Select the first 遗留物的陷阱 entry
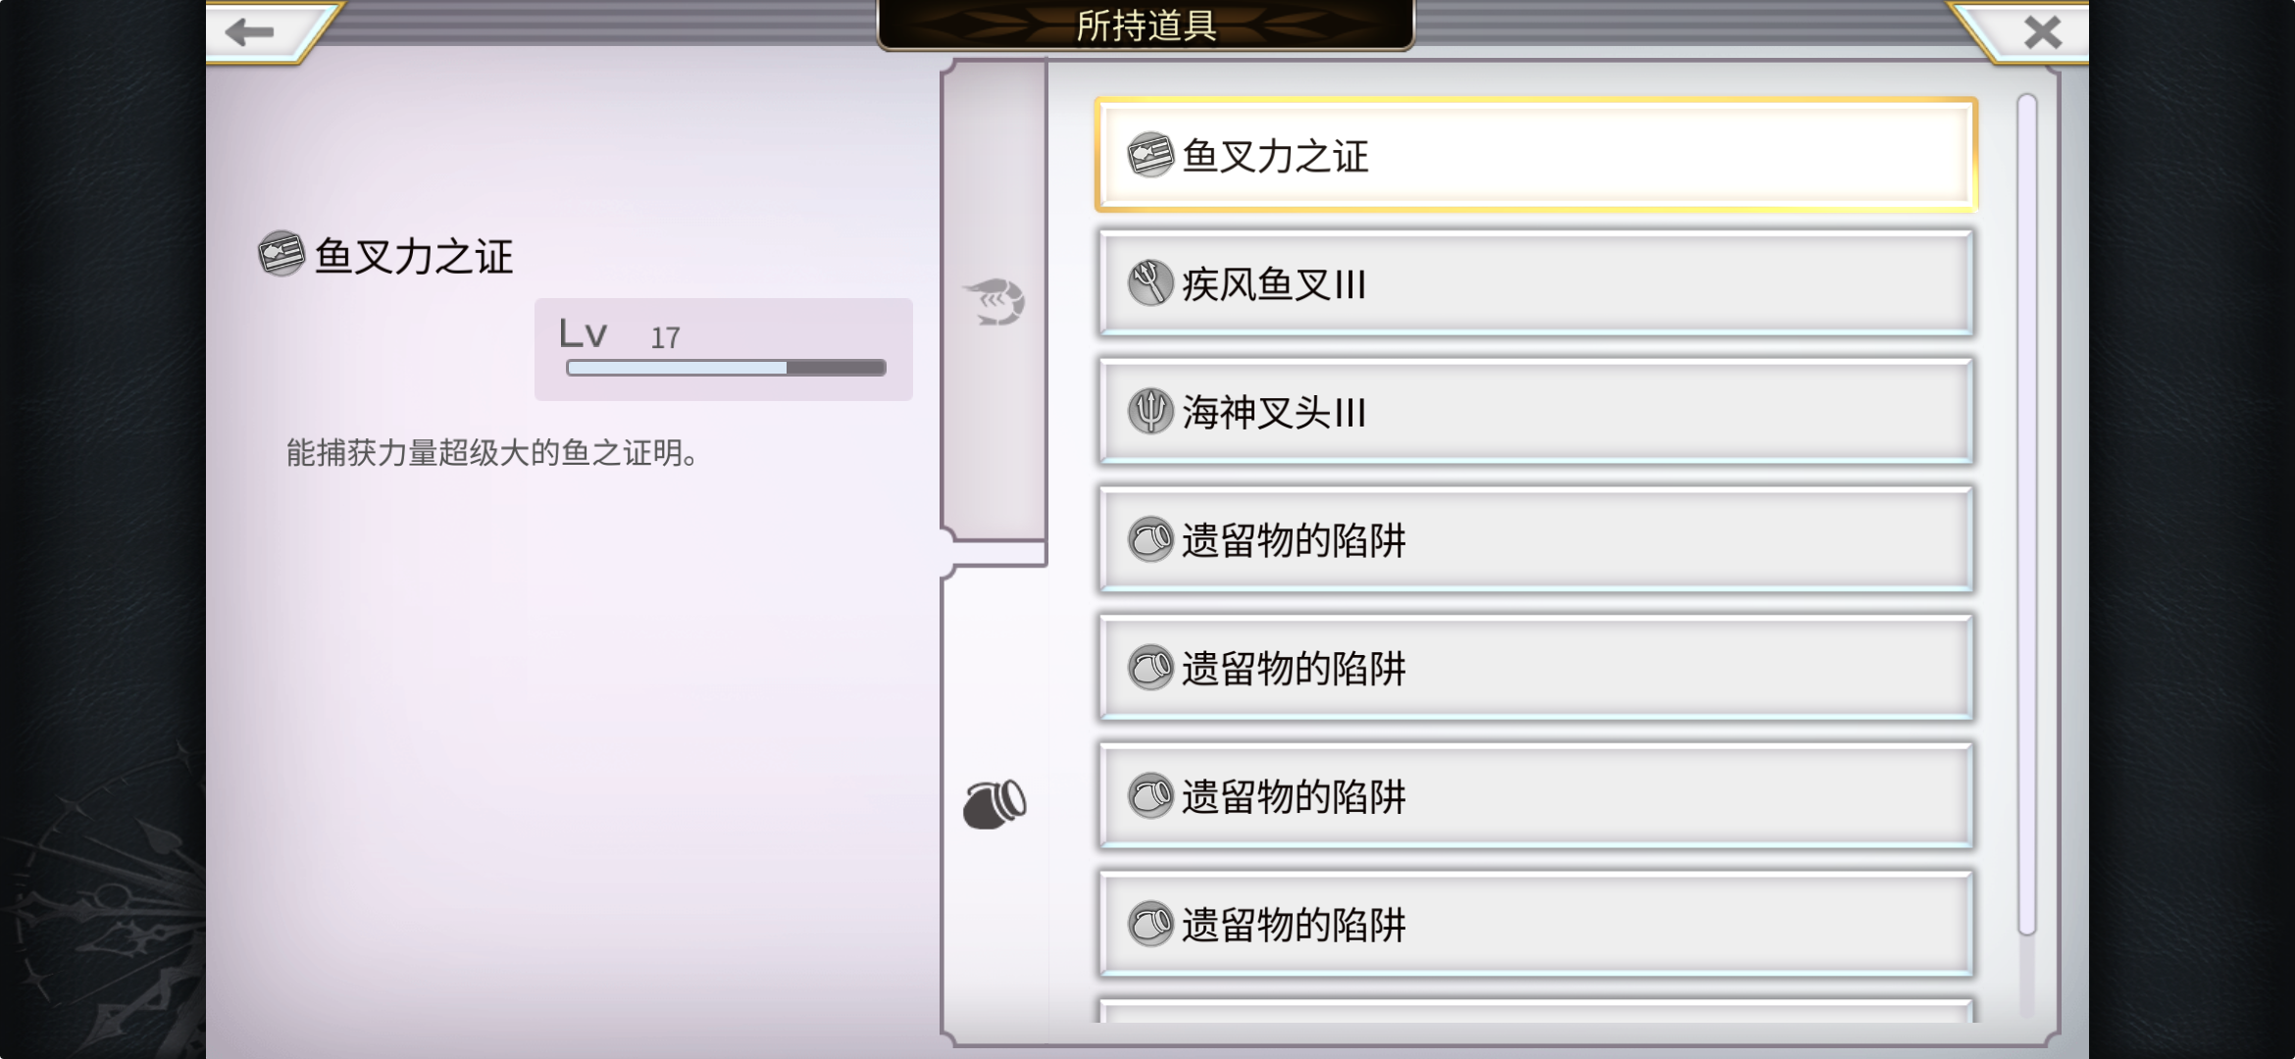This screenshot has width=2295, height=1059. click(1536, 539)
